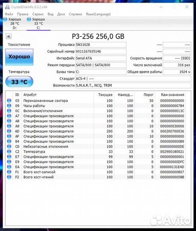
Task: Open the Язык(Language) menu
Action: 98,14
